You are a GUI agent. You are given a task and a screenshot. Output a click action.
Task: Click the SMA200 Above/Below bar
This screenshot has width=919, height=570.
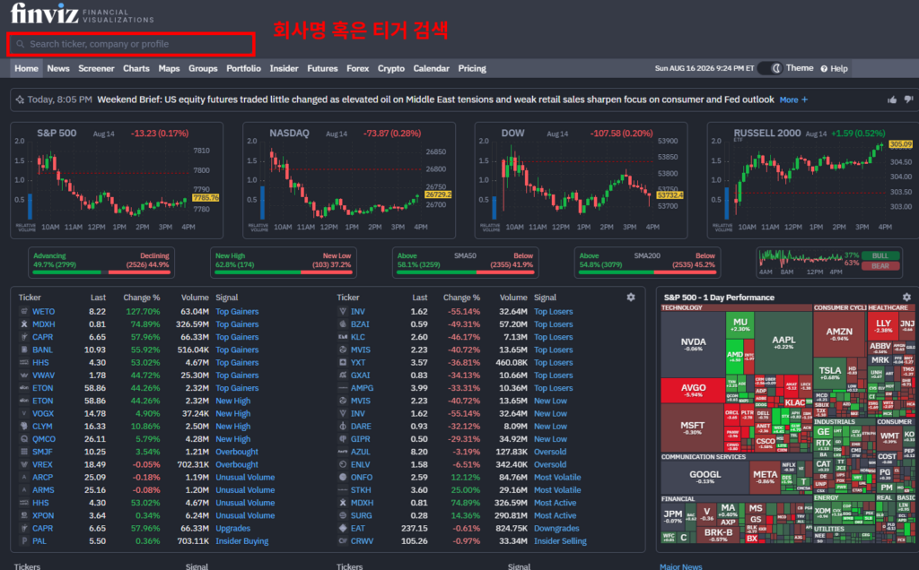click(647, 272)
